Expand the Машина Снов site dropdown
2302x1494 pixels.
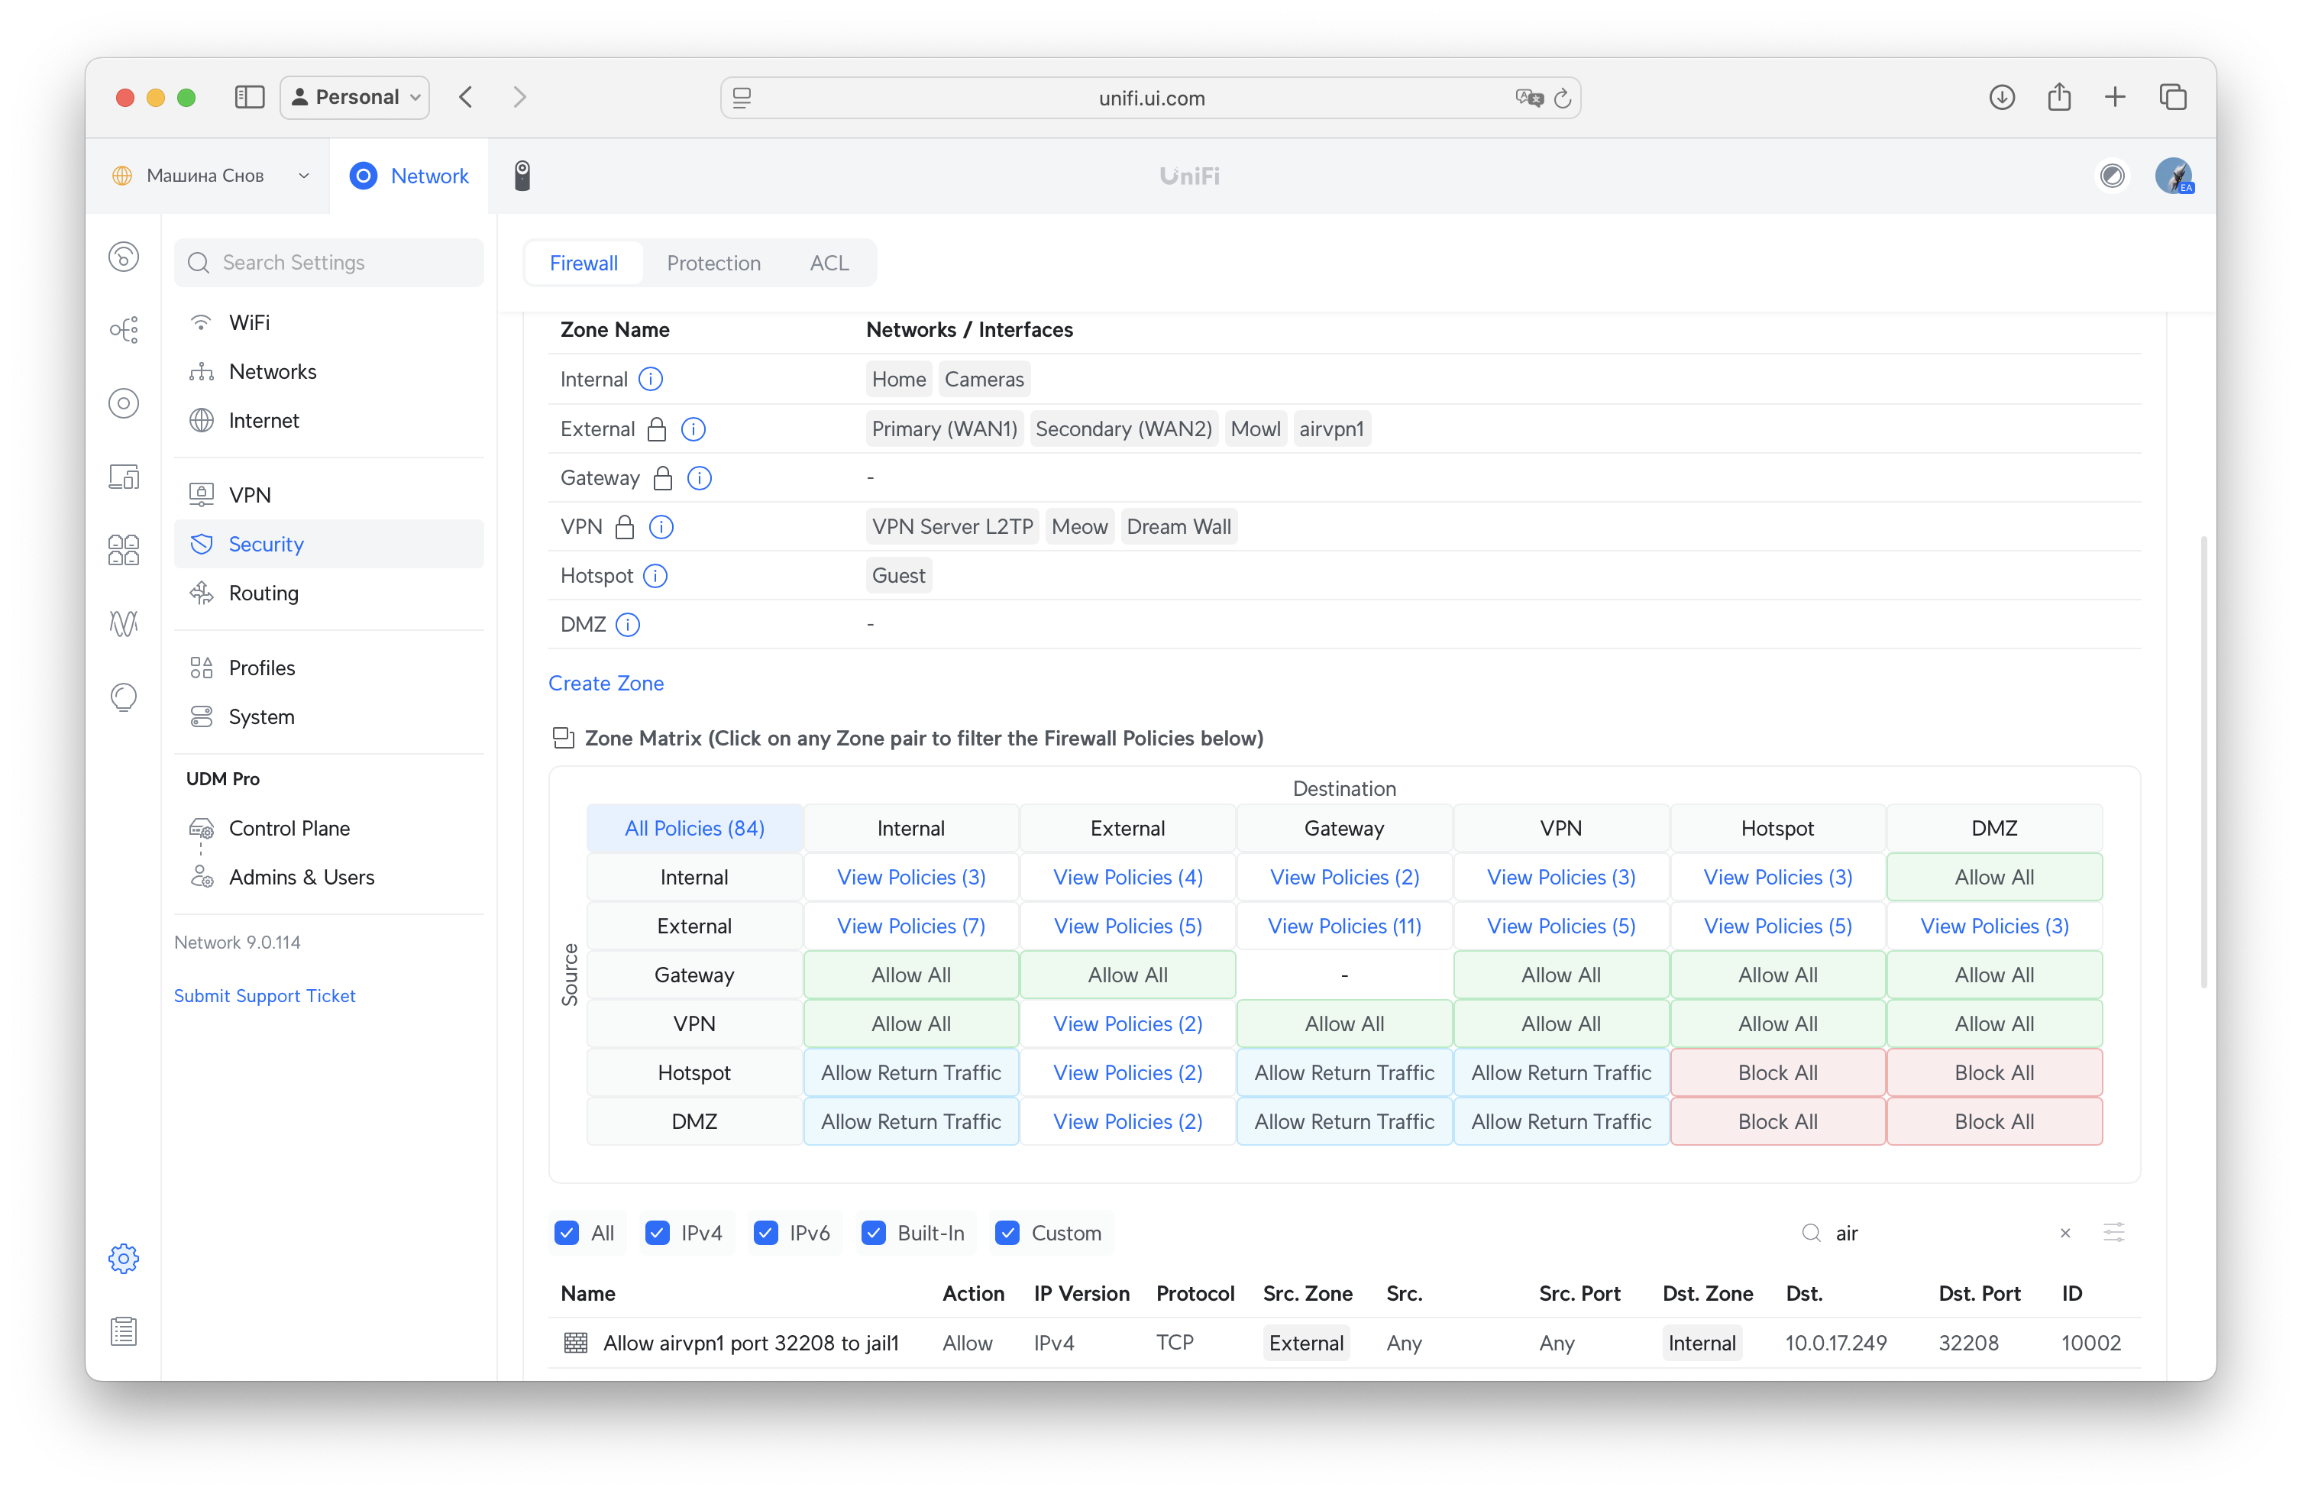[211, 176]
